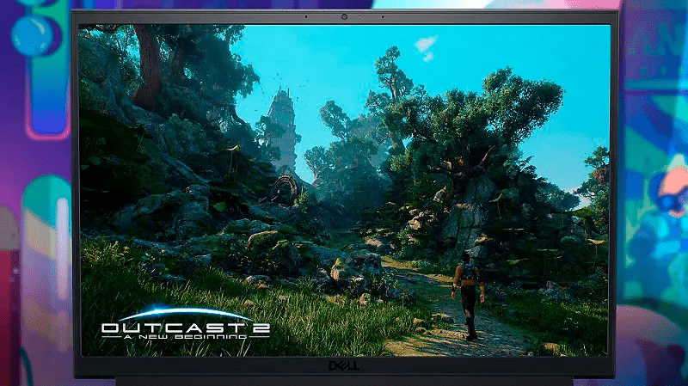Click the walking character on the path

(x=468, y=295)
